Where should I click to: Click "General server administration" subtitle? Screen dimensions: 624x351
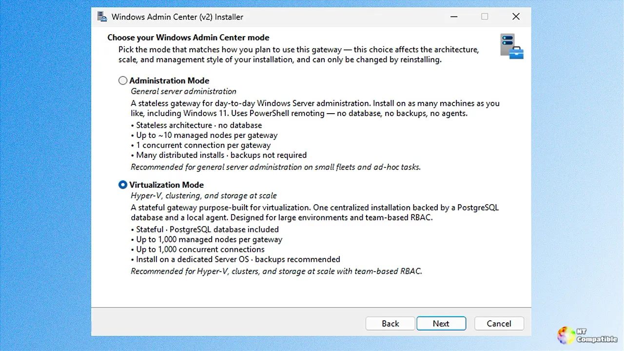pyautogui.click(x=183, y=91)
